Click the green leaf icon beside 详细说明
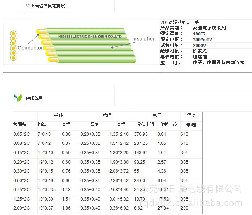Screen dimensions: 252x215 point(18,97)
